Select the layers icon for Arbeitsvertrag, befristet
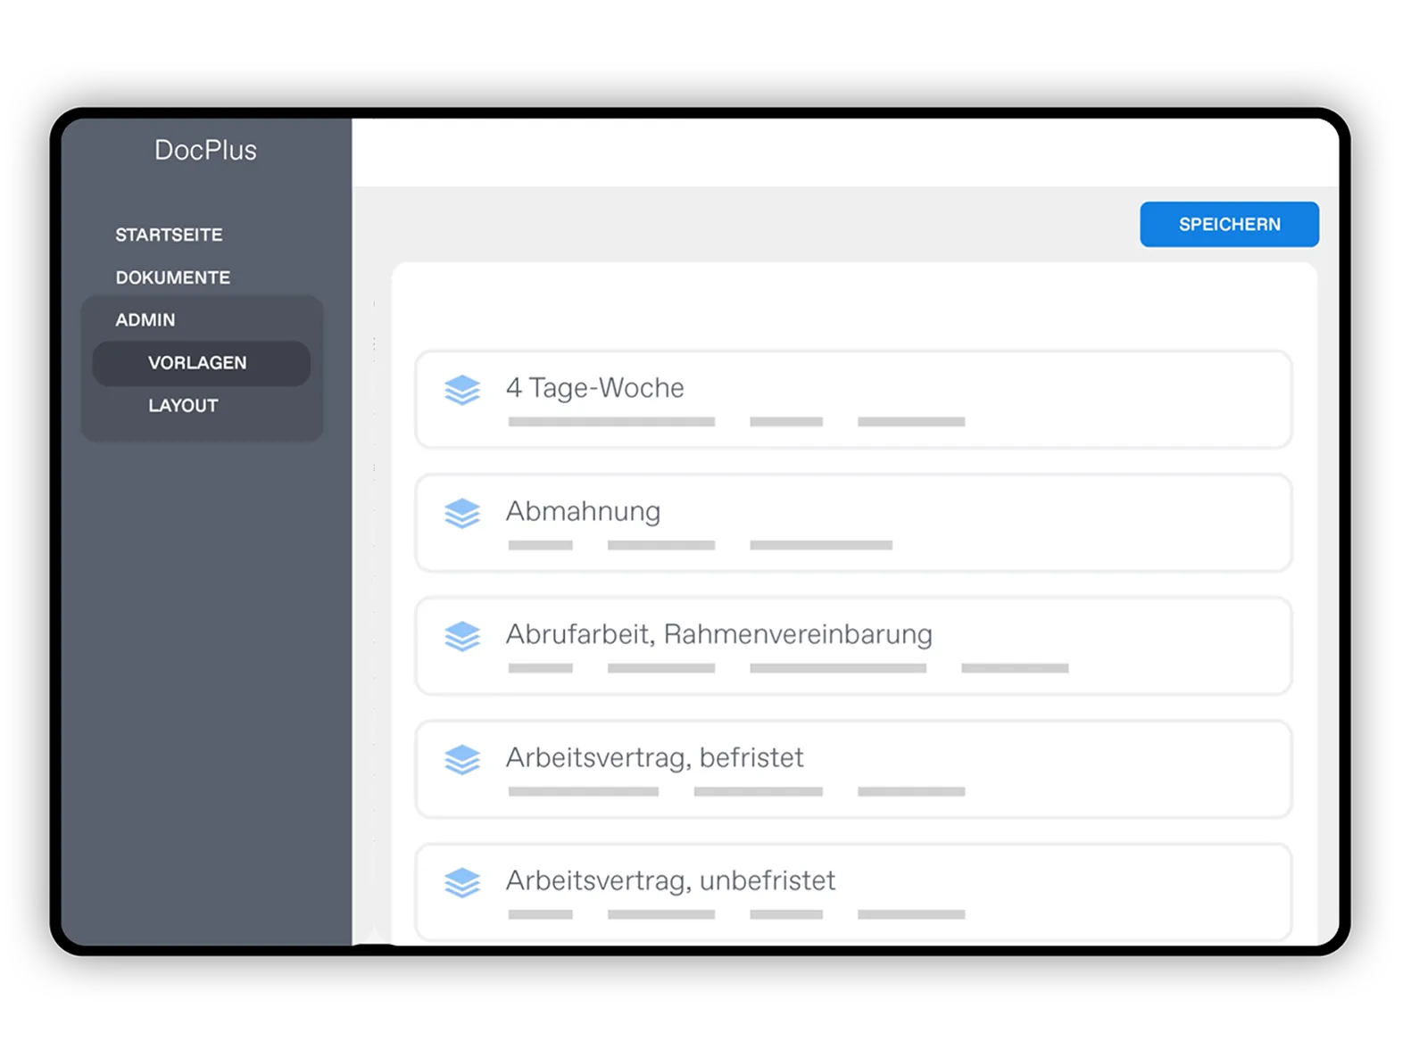The image size is (1419, 1049). click(462, 759)
